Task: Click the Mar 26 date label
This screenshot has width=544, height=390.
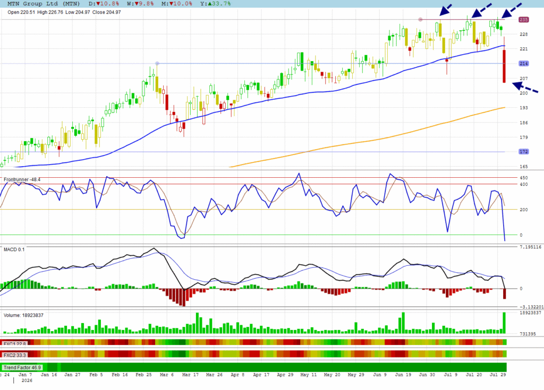Action: [x=214, y=375]
